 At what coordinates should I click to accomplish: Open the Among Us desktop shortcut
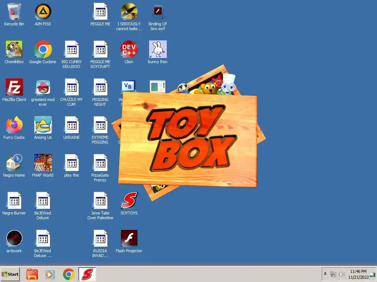point(43,125)
